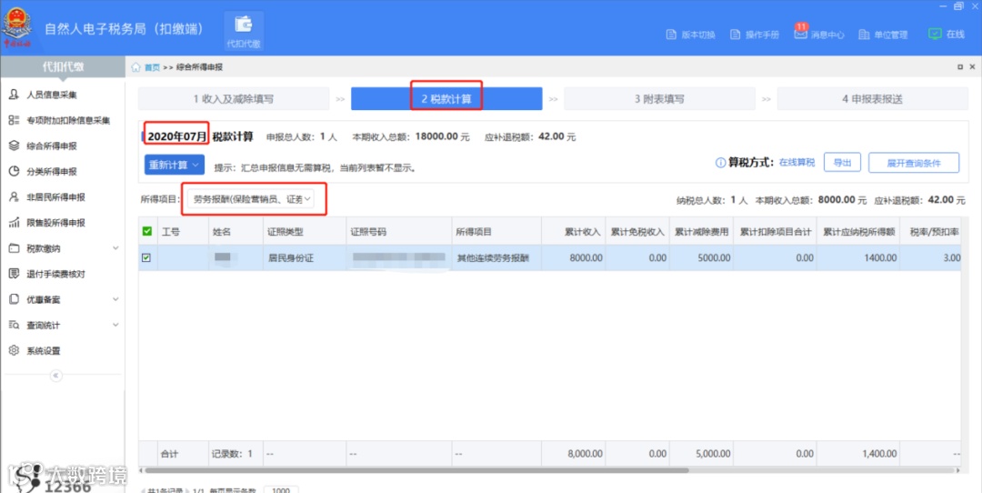
Task: Click the 展开查询条件 button
Action: 914,162
